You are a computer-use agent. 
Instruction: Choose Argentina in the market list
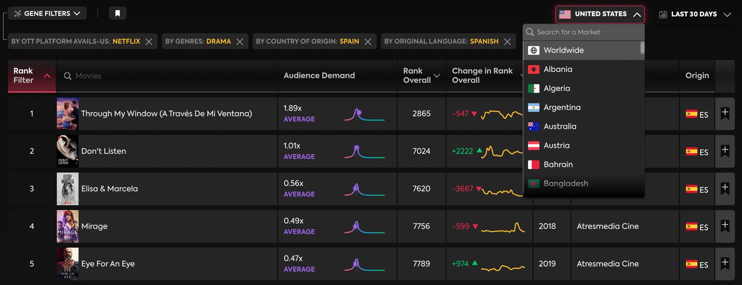pyautogui.click(x=562, y=107)
